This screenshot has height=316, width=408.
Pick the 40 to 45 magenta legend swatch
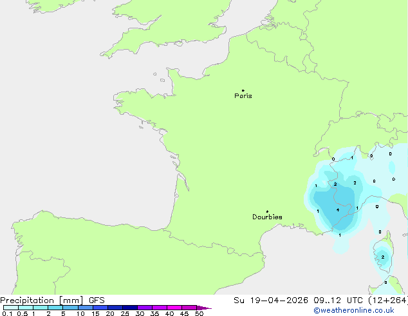174,308
